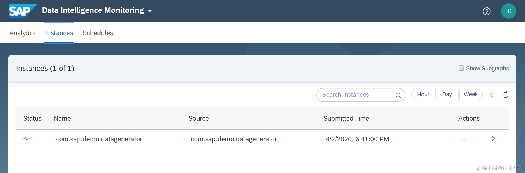Enable the Show Subgraphs checkbox

pyautogui.click(x=461, y=68)
